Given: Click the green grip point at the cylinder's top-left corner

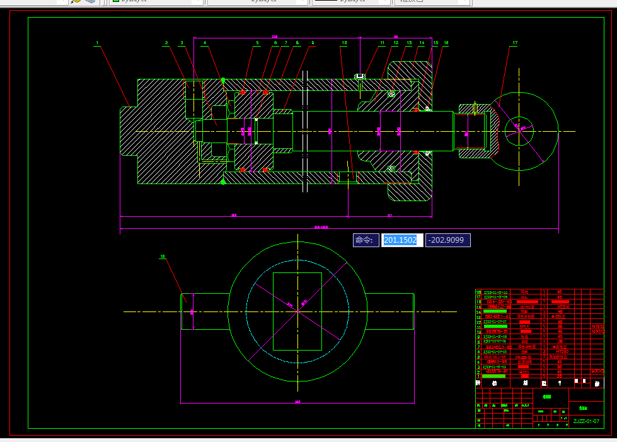Looking at the screenshot, I should pos(223,80).
